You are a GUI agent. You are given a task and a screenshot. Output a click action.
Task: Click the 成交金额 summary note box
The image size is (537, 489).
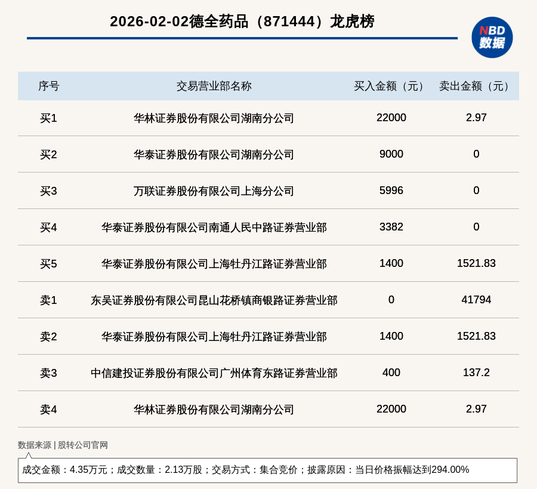coord(267,470)
